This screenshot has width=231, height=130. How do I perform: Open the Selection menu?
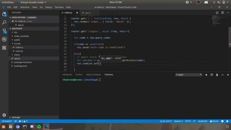pos(25,7)
